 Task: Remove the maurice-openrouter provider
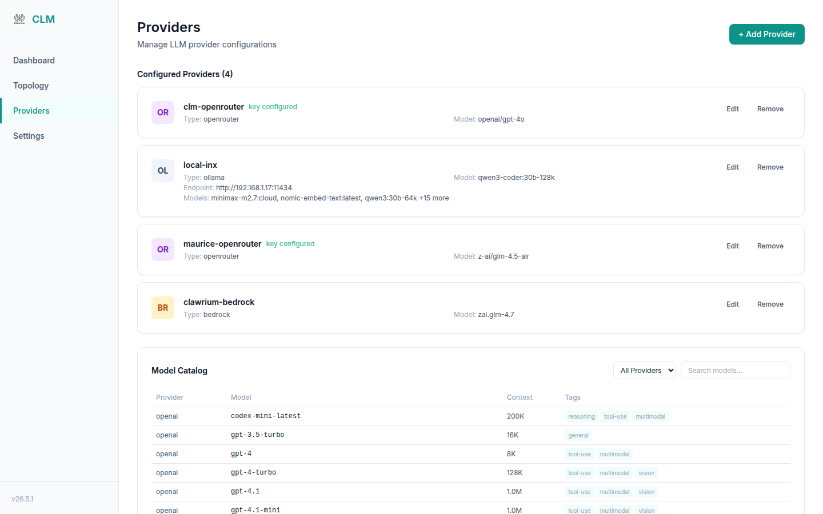[x=770, y=246]
